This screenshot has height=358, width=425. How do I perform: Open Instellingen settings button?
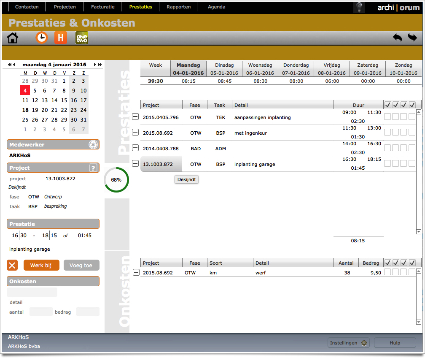[x=349, y=343]
